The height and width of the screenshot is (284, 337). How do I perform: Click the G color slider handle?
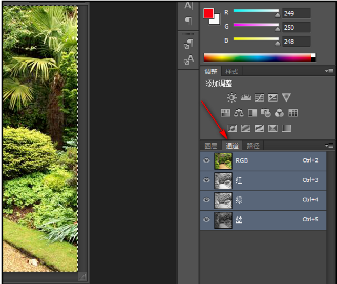tap(278, 29)
